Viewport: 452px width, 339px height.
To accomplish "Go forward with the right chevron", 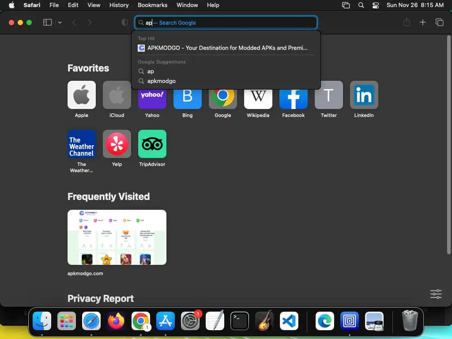I will pos(90,23).
